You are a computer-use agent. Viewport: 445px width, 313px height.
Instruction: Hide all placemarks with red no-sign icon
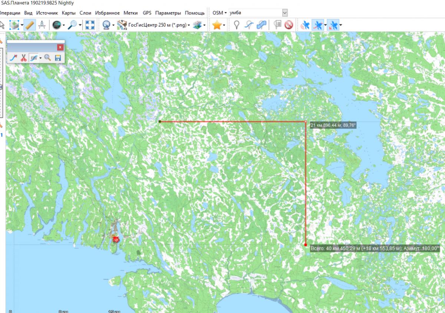tap(289, 25)
